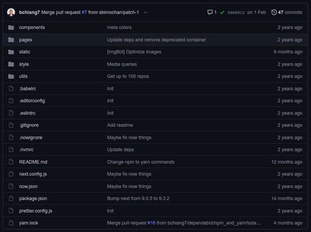This screenshot has width=311, height=232.
Task: Click the now.json file icon
Action: click(11, 186)
